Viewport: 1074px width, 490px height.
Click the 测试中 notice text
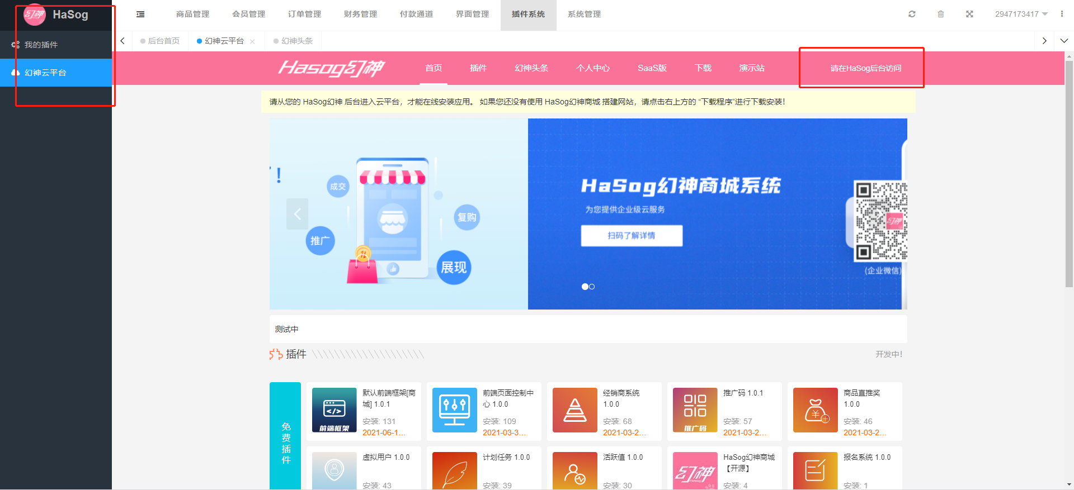(x=286, y=329)
